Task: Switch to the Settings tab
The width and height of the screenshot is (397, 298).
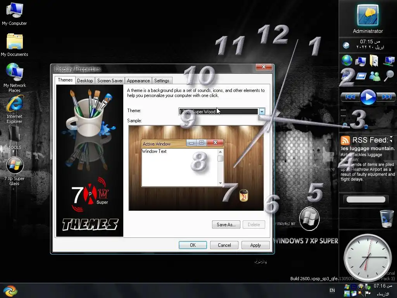Action: pos(162,81)
